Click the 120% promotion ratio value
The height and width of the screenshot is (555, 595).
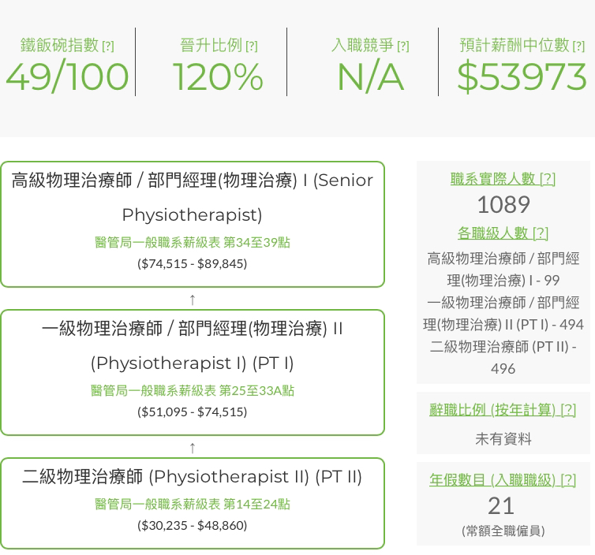[x=218, y=77]
